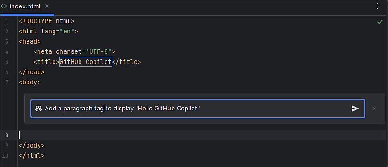
Task: Close the index.html tab
Action: click(47, 6)
